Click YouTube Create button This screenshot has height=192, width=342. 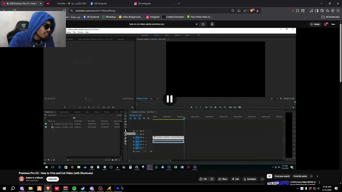click(315, 24)
